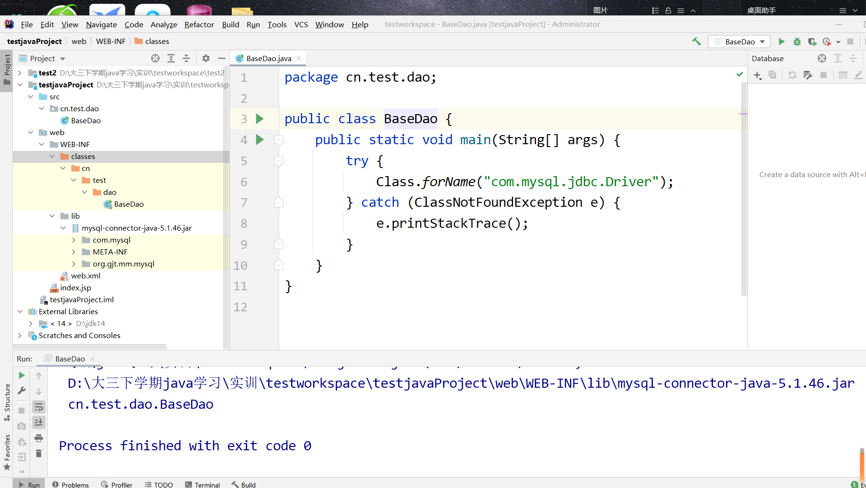Click testjavaProject in breadcrumb bar
Image resolution: width=866 pixels, height=488 pixels.
click(34, 42)
